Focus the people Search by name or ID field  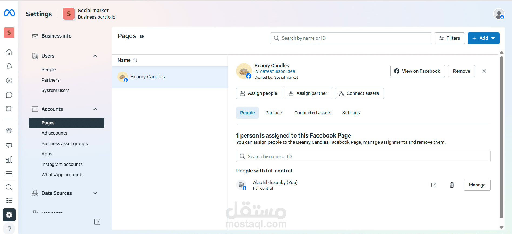pyautogui.click(x=363, y=156)
